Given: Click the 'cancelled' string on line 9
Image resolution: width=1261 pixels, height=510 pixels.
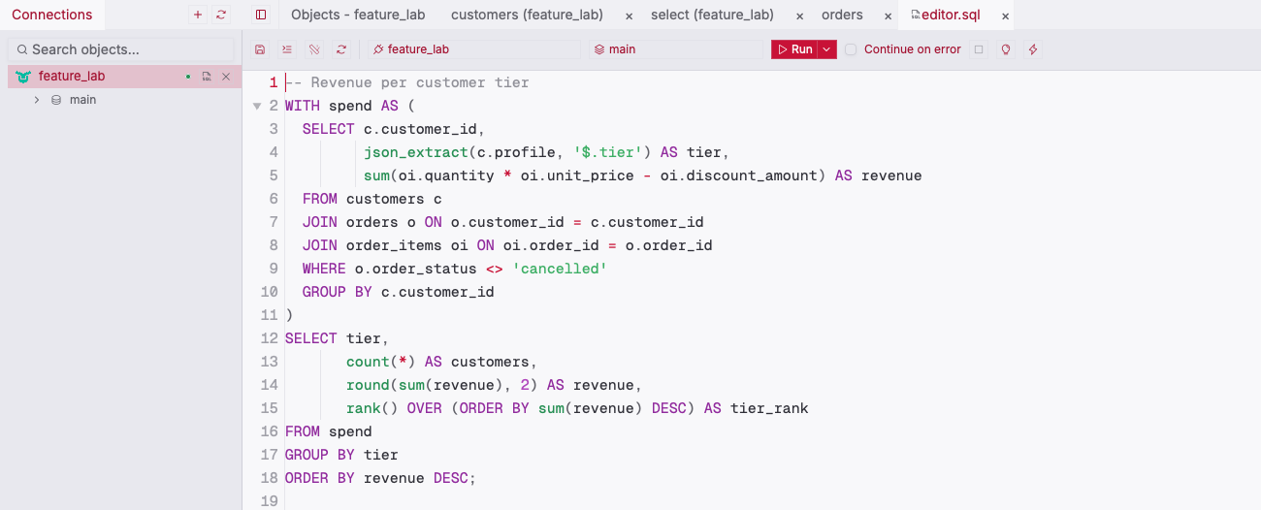Looking at the screenshot, I should 560,269.
